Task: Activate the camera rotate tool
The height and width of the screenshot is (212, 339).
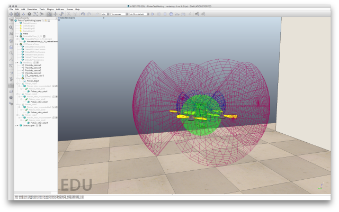Action: pos(17,14)
